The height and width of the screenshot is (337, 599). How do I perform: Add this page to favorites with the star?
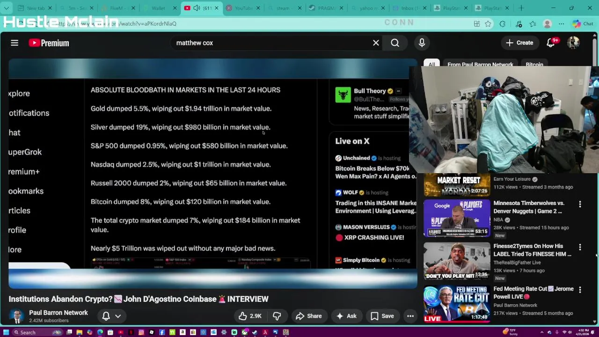pos(488,24)
